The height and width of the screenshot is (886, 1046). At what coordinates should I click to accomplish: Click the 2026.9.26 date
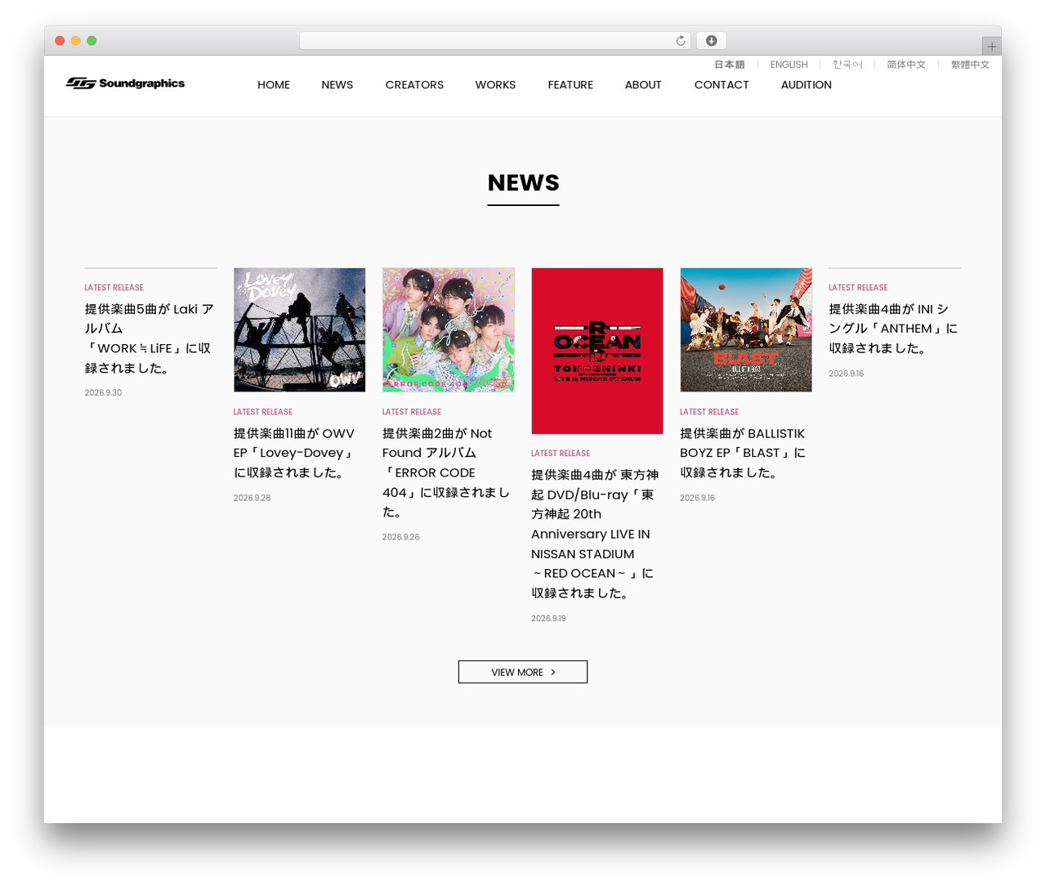[400, 537]
